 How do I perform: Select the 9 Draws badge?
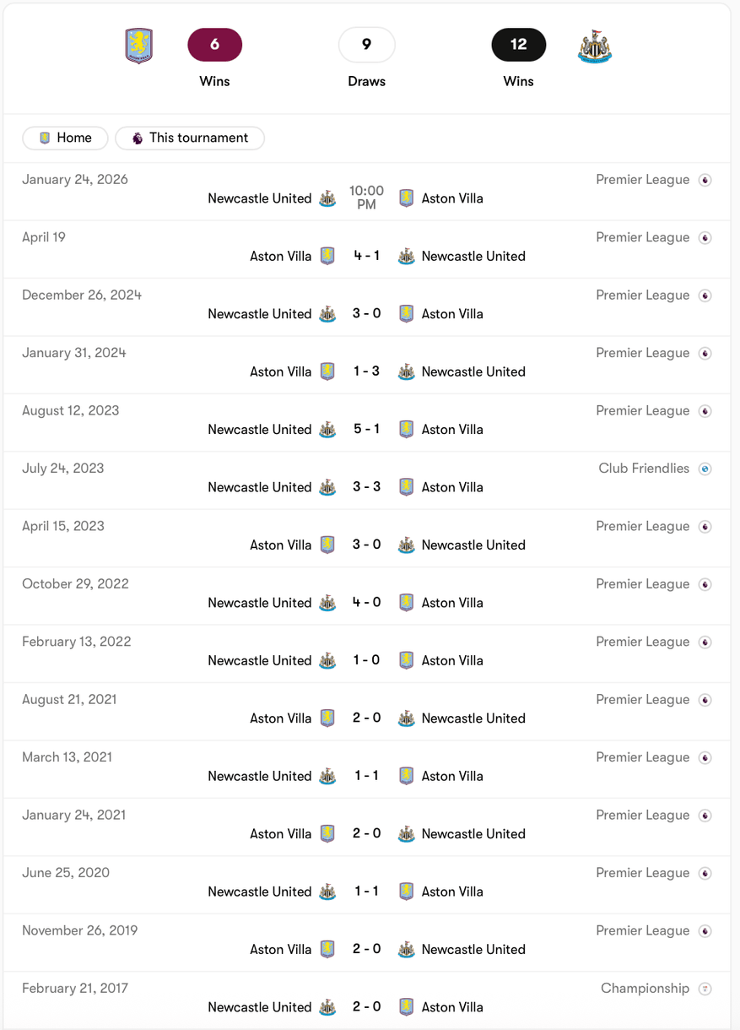[366, 45]
